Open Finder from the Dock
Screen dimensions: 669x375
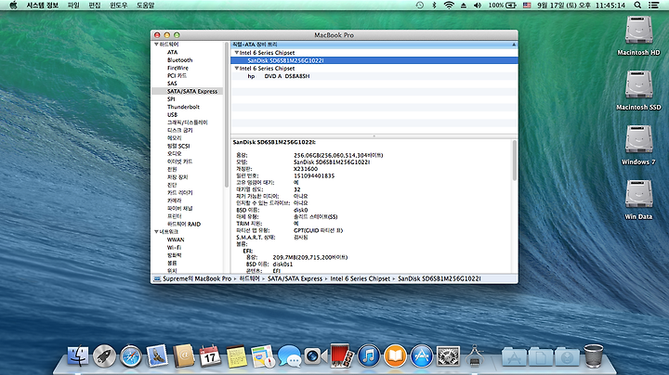point(78,356)
